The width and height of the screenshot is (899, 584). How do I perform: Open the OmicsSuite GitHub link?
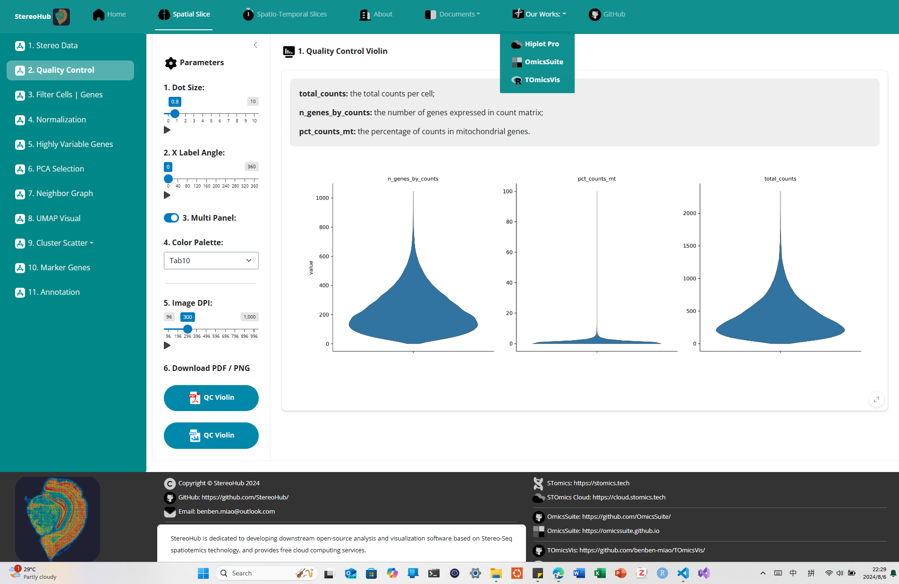tap(626, 517)
